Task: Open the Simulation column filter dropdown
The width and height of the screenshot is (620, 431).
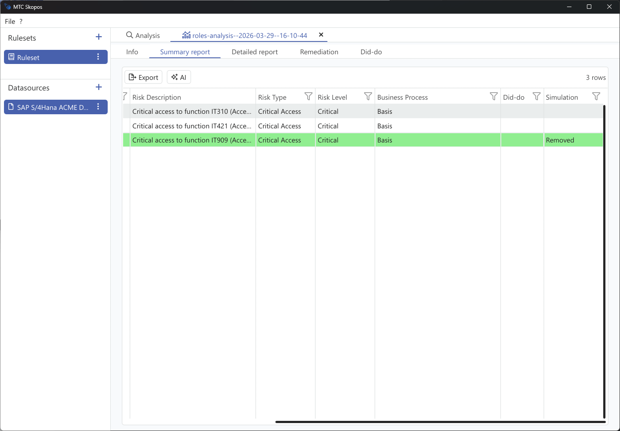Action: tap(596, 96)
